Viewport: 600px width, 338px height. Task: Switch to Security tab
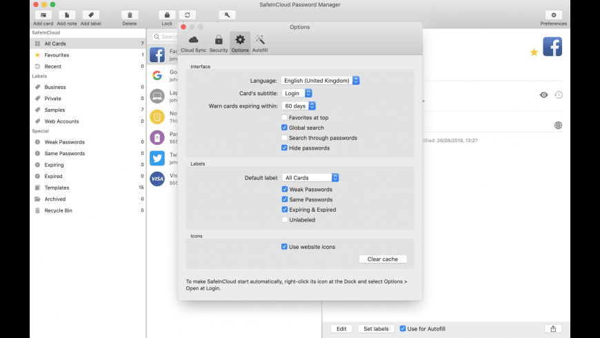[x=219, y=43]
